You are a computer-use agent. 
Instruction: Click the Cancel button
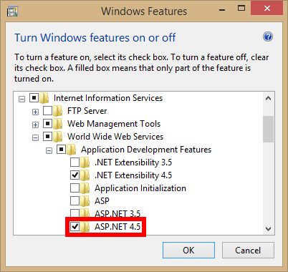248,251
